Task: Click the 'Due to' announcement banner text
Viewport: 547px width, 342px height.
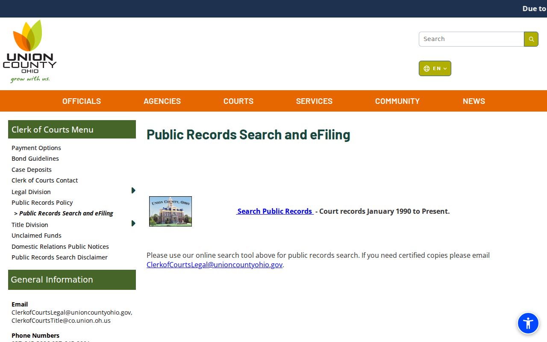Action: point(534,9)
